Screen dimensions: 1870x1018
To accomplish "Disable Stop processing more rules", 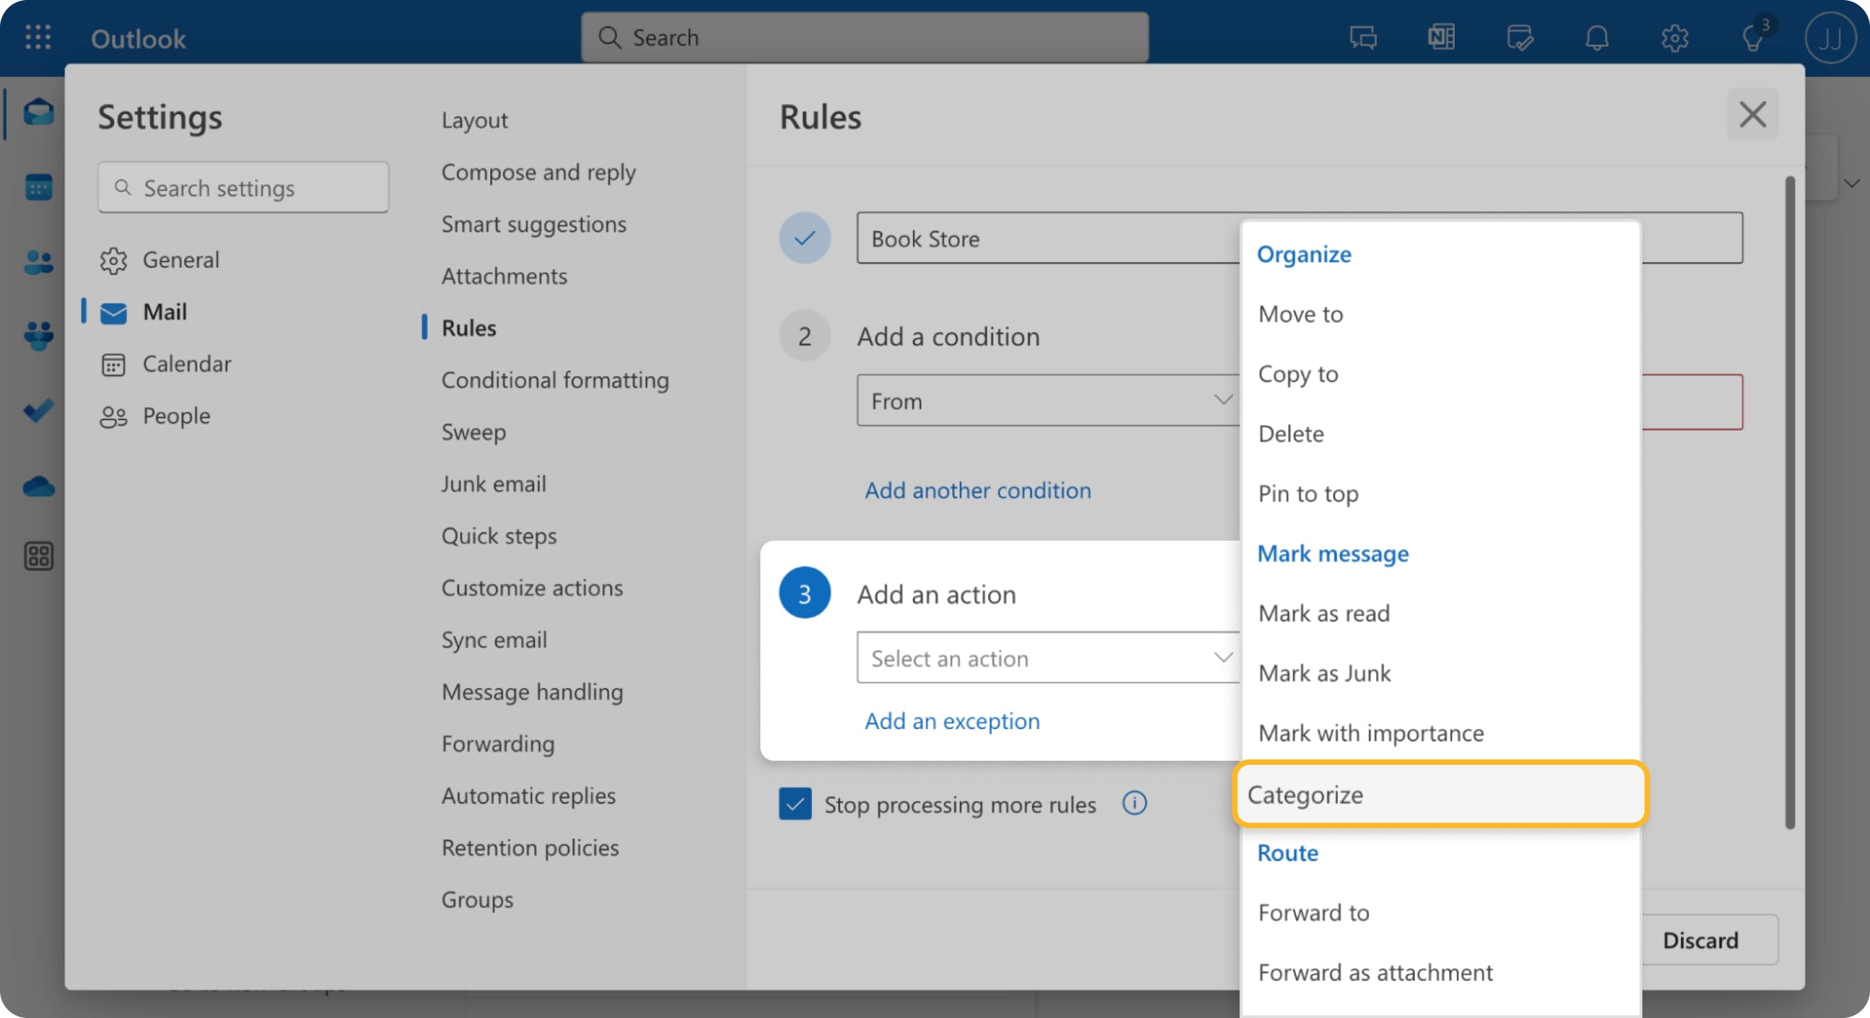I will (795, 805).
